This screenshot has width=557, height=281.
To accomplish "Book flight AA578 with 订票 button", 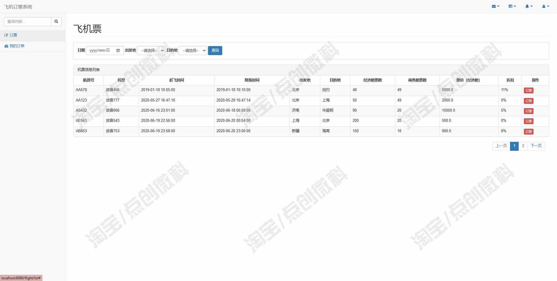I will click(529, 90).
